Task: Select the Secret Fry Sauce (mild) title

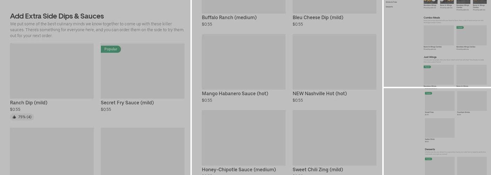Action: click(127, 103)
